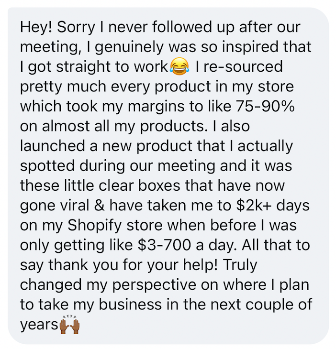336x349 pixels.
Task: Click the word "genuinely"
Action: [129, 47]
